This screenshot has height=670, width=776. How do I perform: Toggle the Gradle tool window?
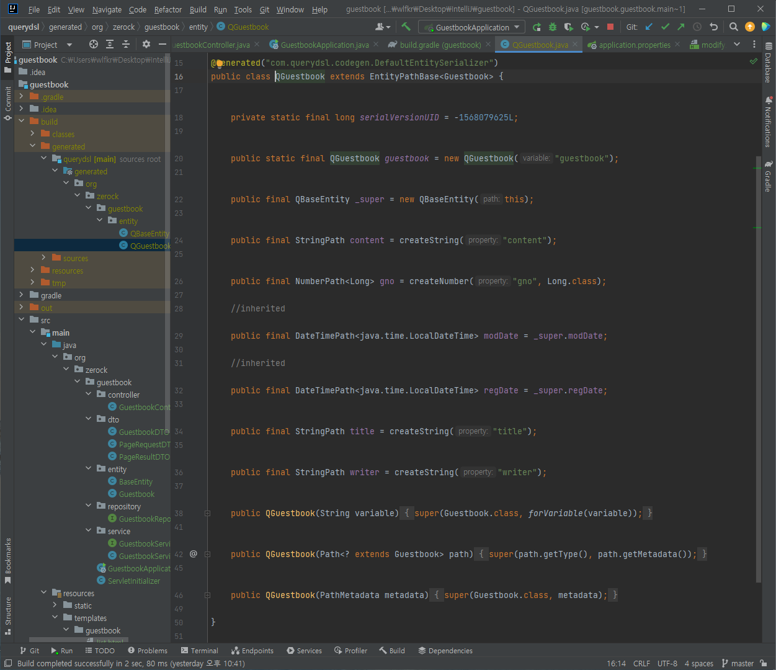pos(768,176)
